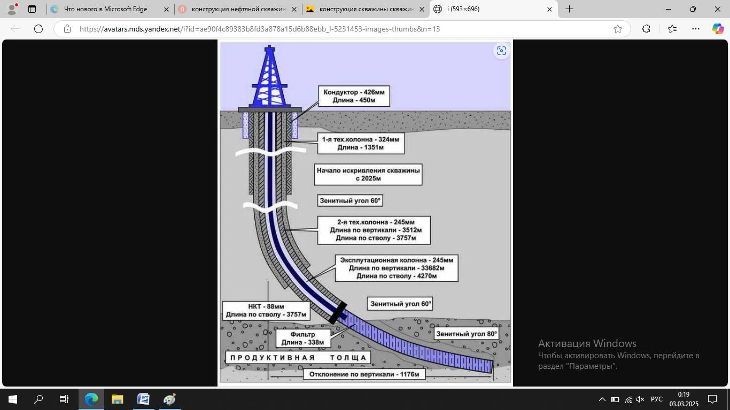This screenshot has height=410, width=730.
Task: Open the browser profile avatar
Action: pyautogui.click(x=12, y=9)
